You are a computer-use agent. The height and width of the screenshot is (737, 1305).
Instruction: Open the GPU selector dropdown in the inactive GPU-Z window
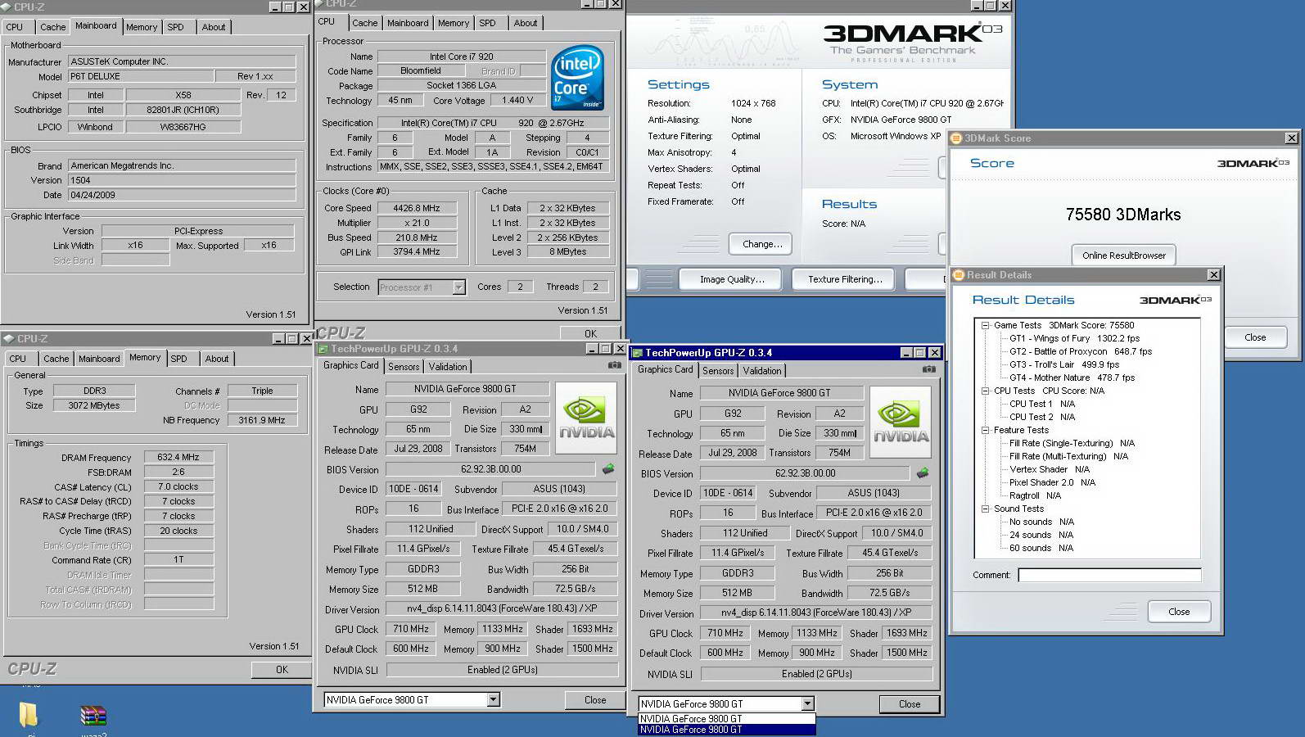493,699
